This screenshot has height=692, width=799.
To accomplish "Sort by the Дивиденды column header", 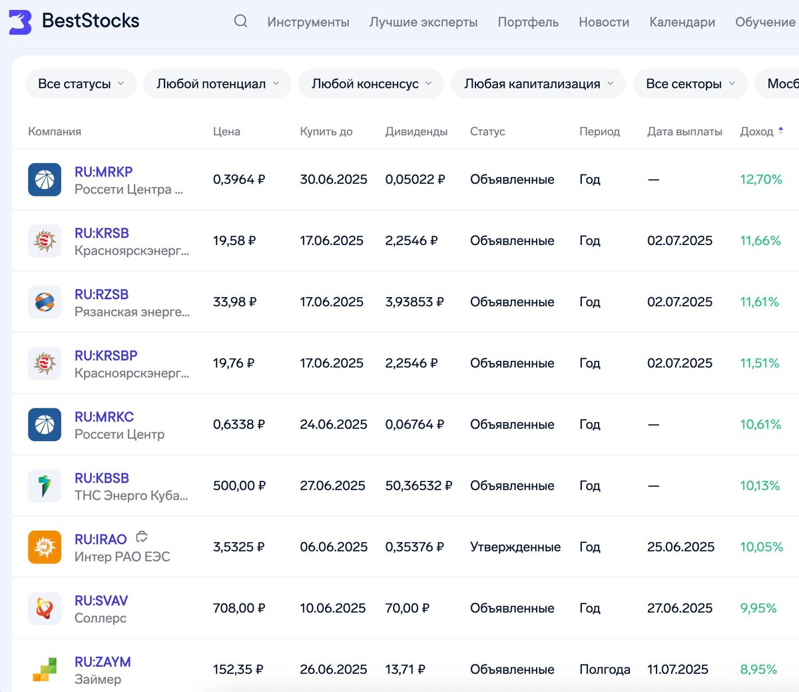I will [416, 132].
